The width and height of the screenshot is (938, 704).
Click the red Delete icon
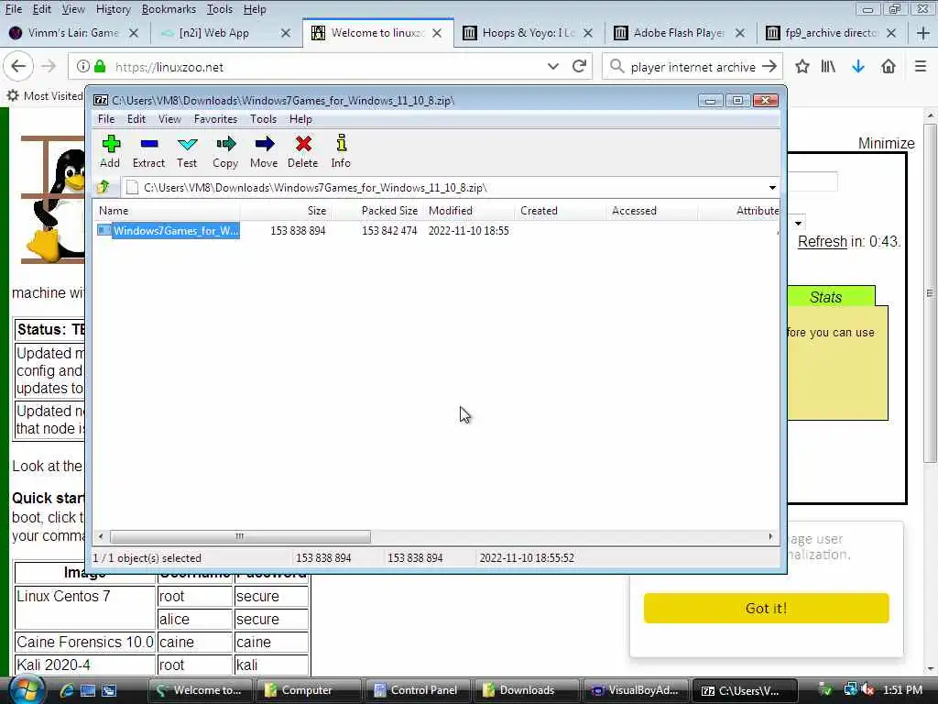tap(302, 151)
